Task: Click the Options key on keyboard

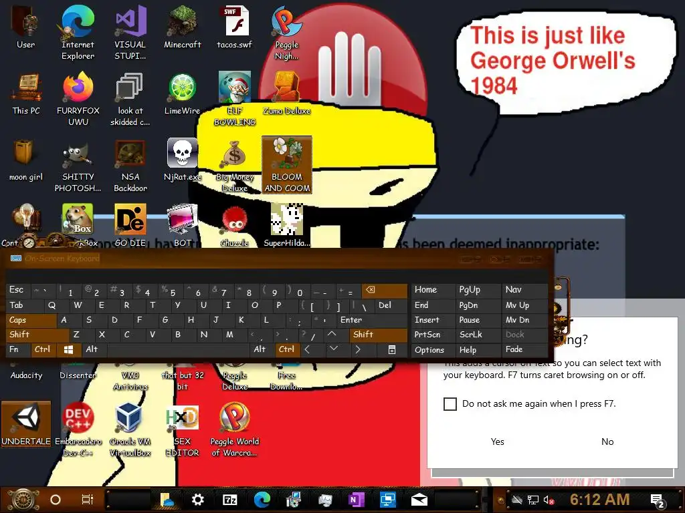Action: click(x=433, y=349)
